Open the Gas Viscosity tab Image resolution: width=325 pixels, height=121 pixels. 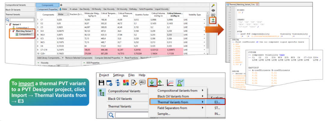point(109,9)
